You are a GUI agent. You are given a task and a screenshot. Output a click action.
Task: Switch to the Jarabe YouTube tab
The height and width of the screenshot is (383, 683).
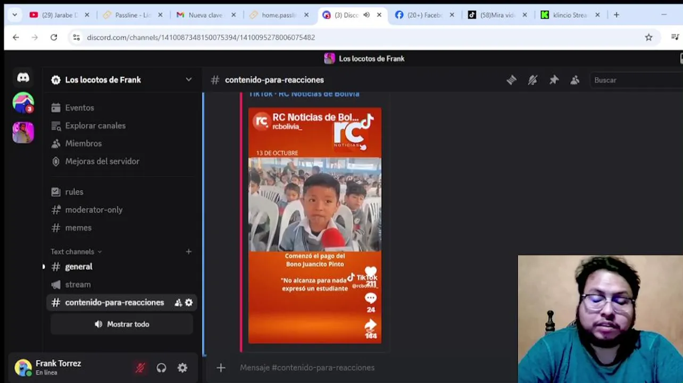pyautogui.click(x=60, y=15)
